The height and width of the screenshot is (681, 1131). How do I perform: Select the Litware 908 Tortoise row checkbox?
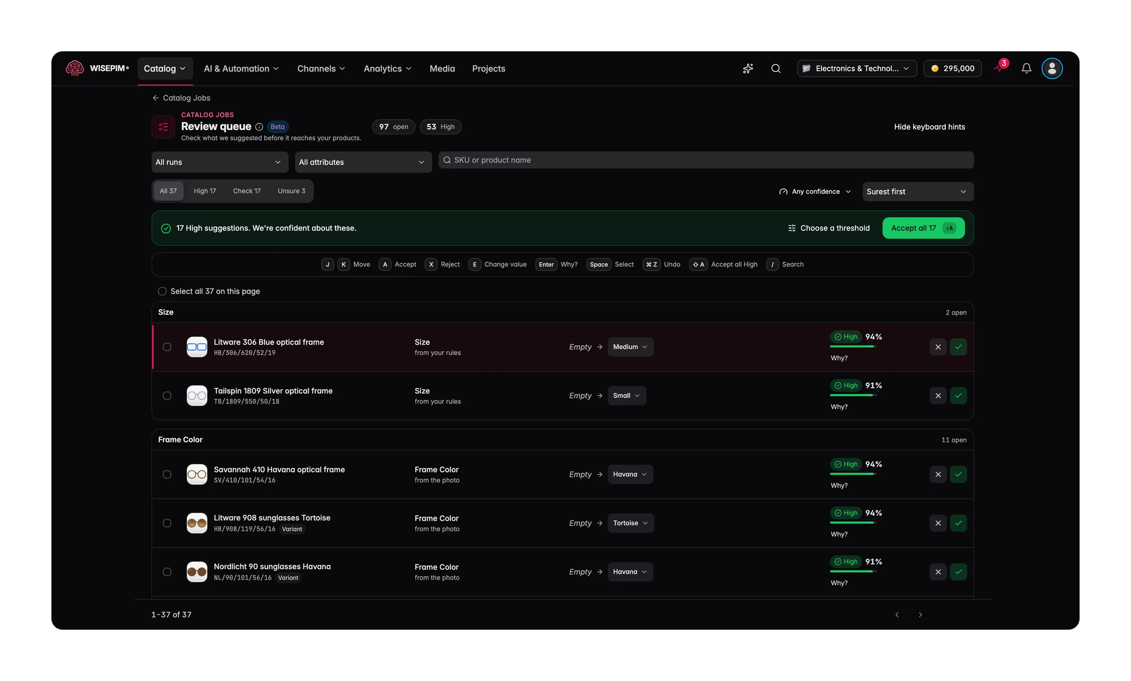tap(167, 523)
